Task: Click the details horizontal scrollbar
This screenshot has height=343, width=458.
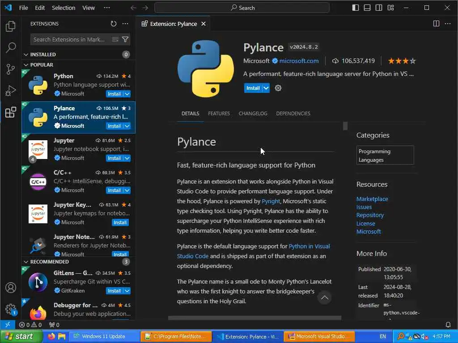Action: 254,318
